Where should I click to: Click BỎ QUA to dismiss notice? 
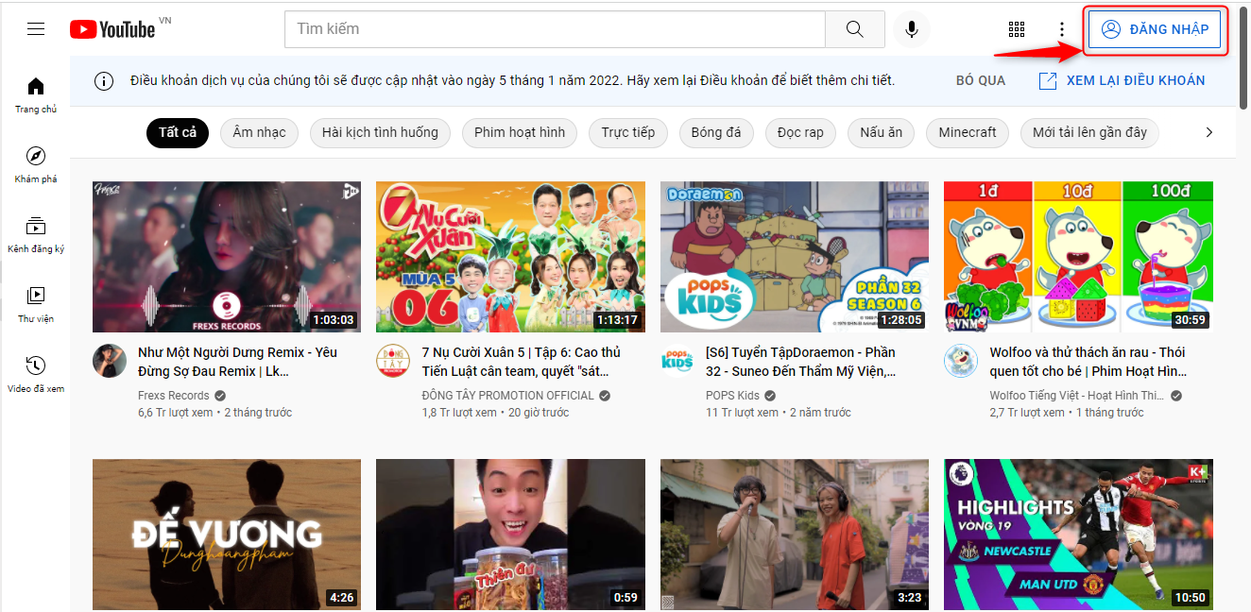980,81
